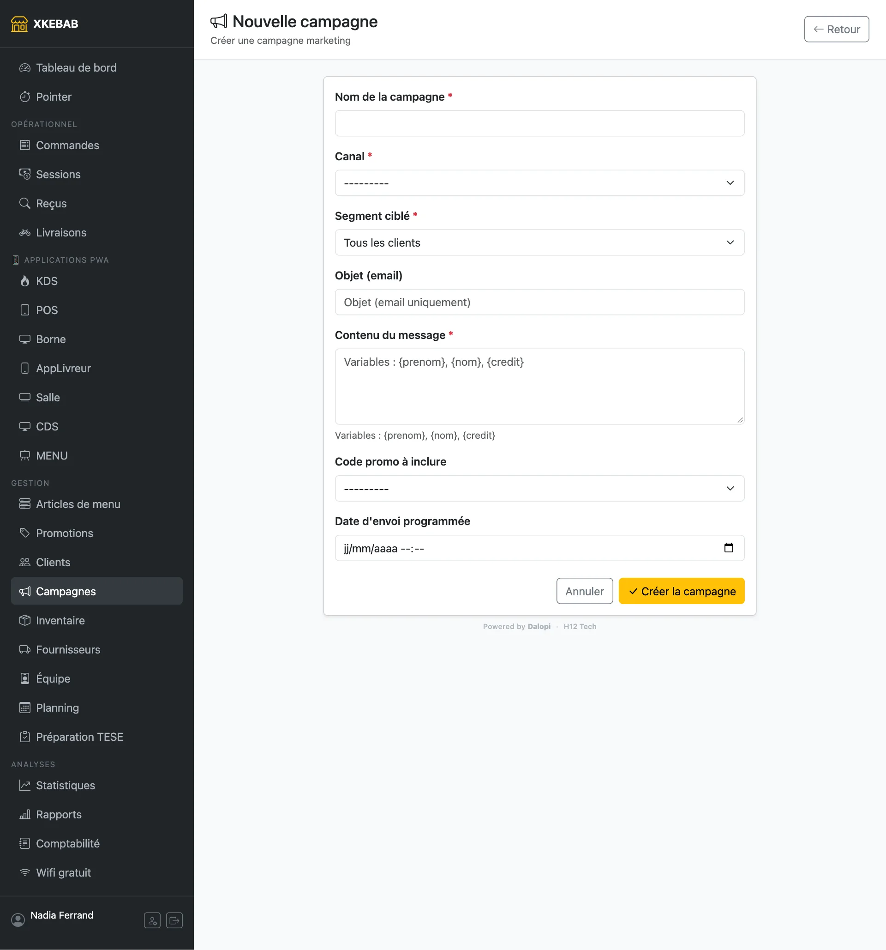
Task: Click the Wifi gratuit signal icon
Action: [x=25, y=872]
